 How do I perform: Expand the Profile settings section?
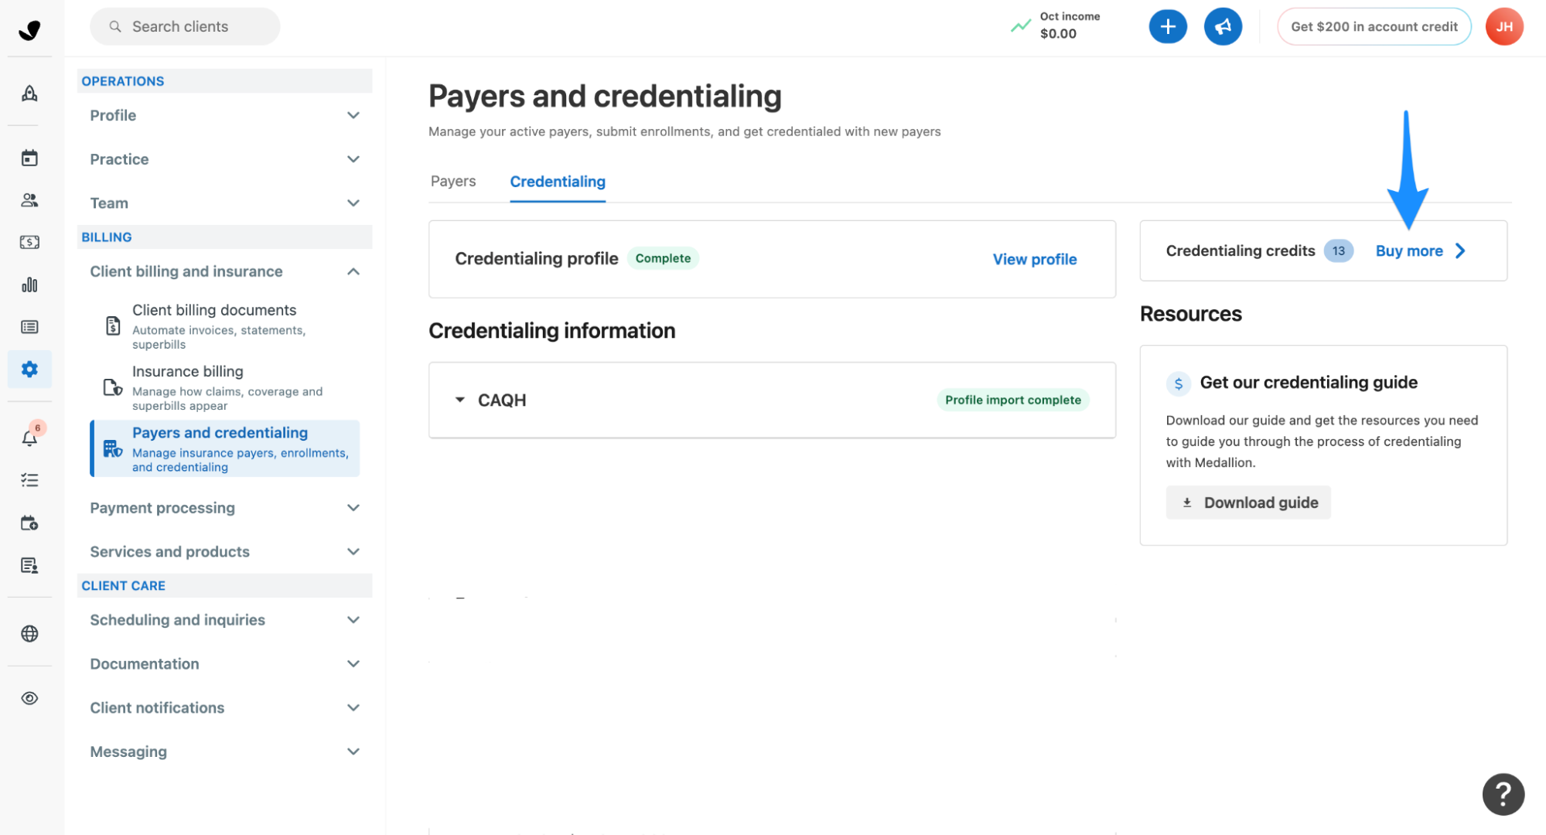(x=224, y=115)
